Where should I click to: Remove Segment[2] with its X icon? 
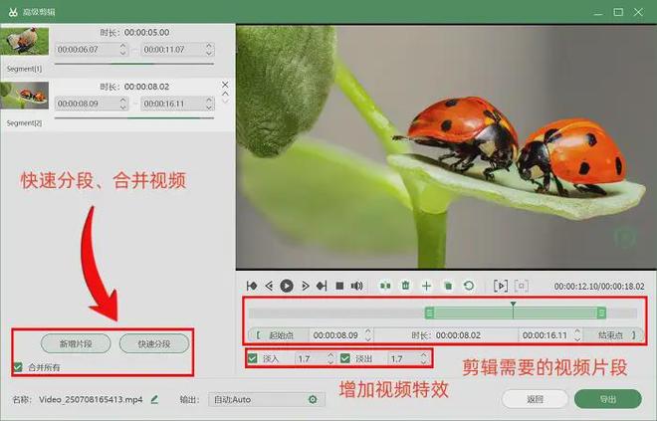pos(225,85)
